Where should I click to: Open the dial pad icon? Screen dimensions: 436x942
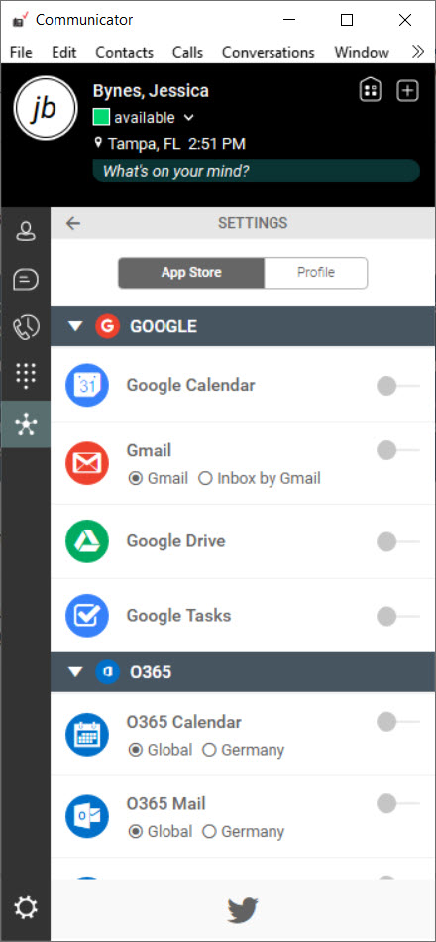point(25,376)
